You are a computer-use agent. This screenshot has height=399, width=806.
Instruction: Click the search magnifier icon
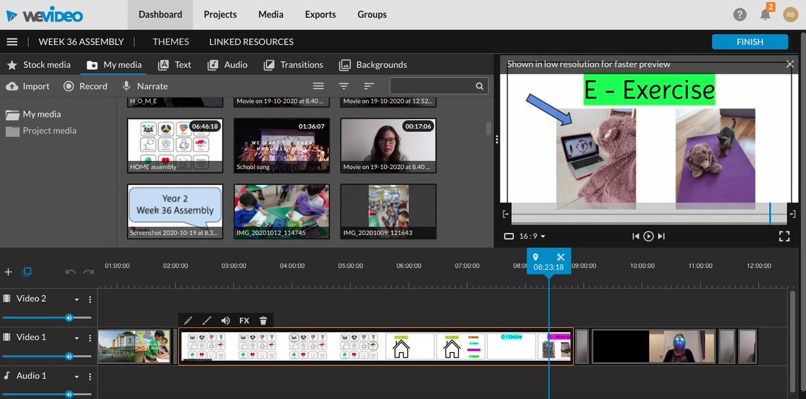click(480, 86)
